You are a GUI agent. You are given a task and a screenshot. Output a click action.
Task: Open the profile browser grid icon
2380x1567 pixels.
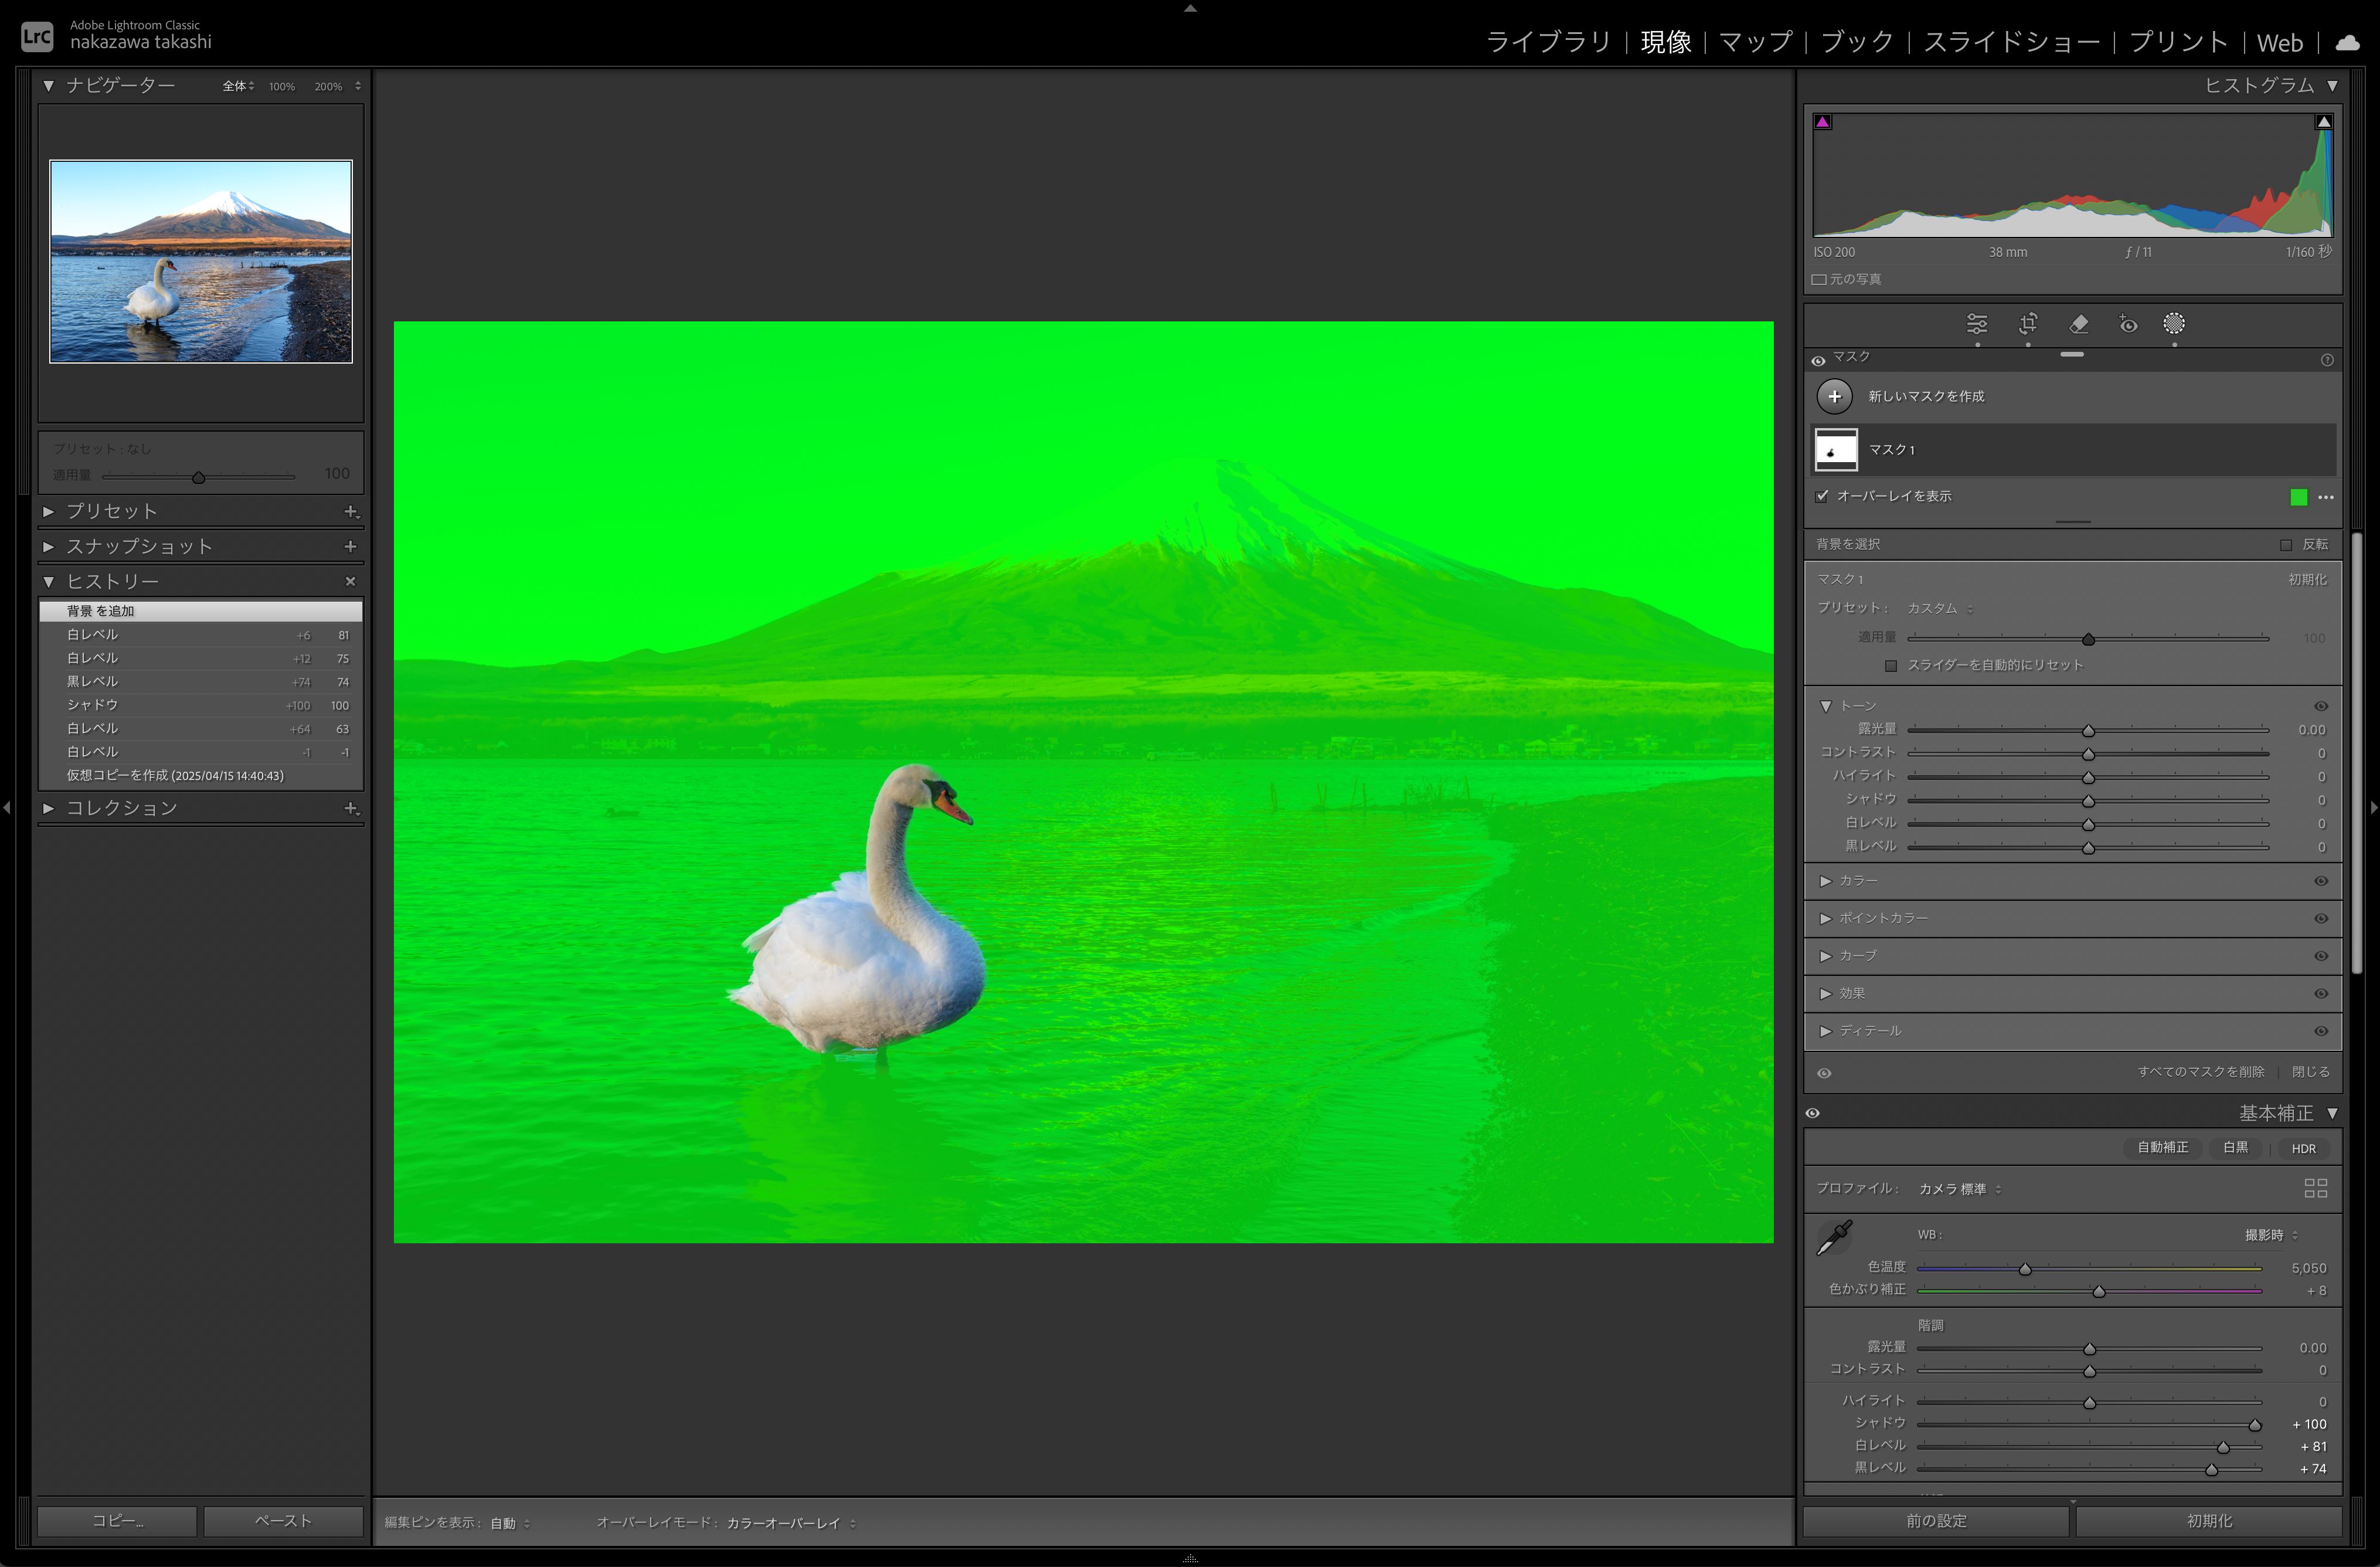click(x=2315, y=1188)
